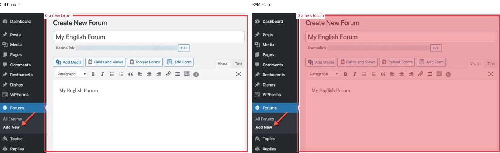The width and height of the screenshot is (500, 153).
Task: Apply blockquote in the GRIT boxes editor
Action: pos(130,74)
